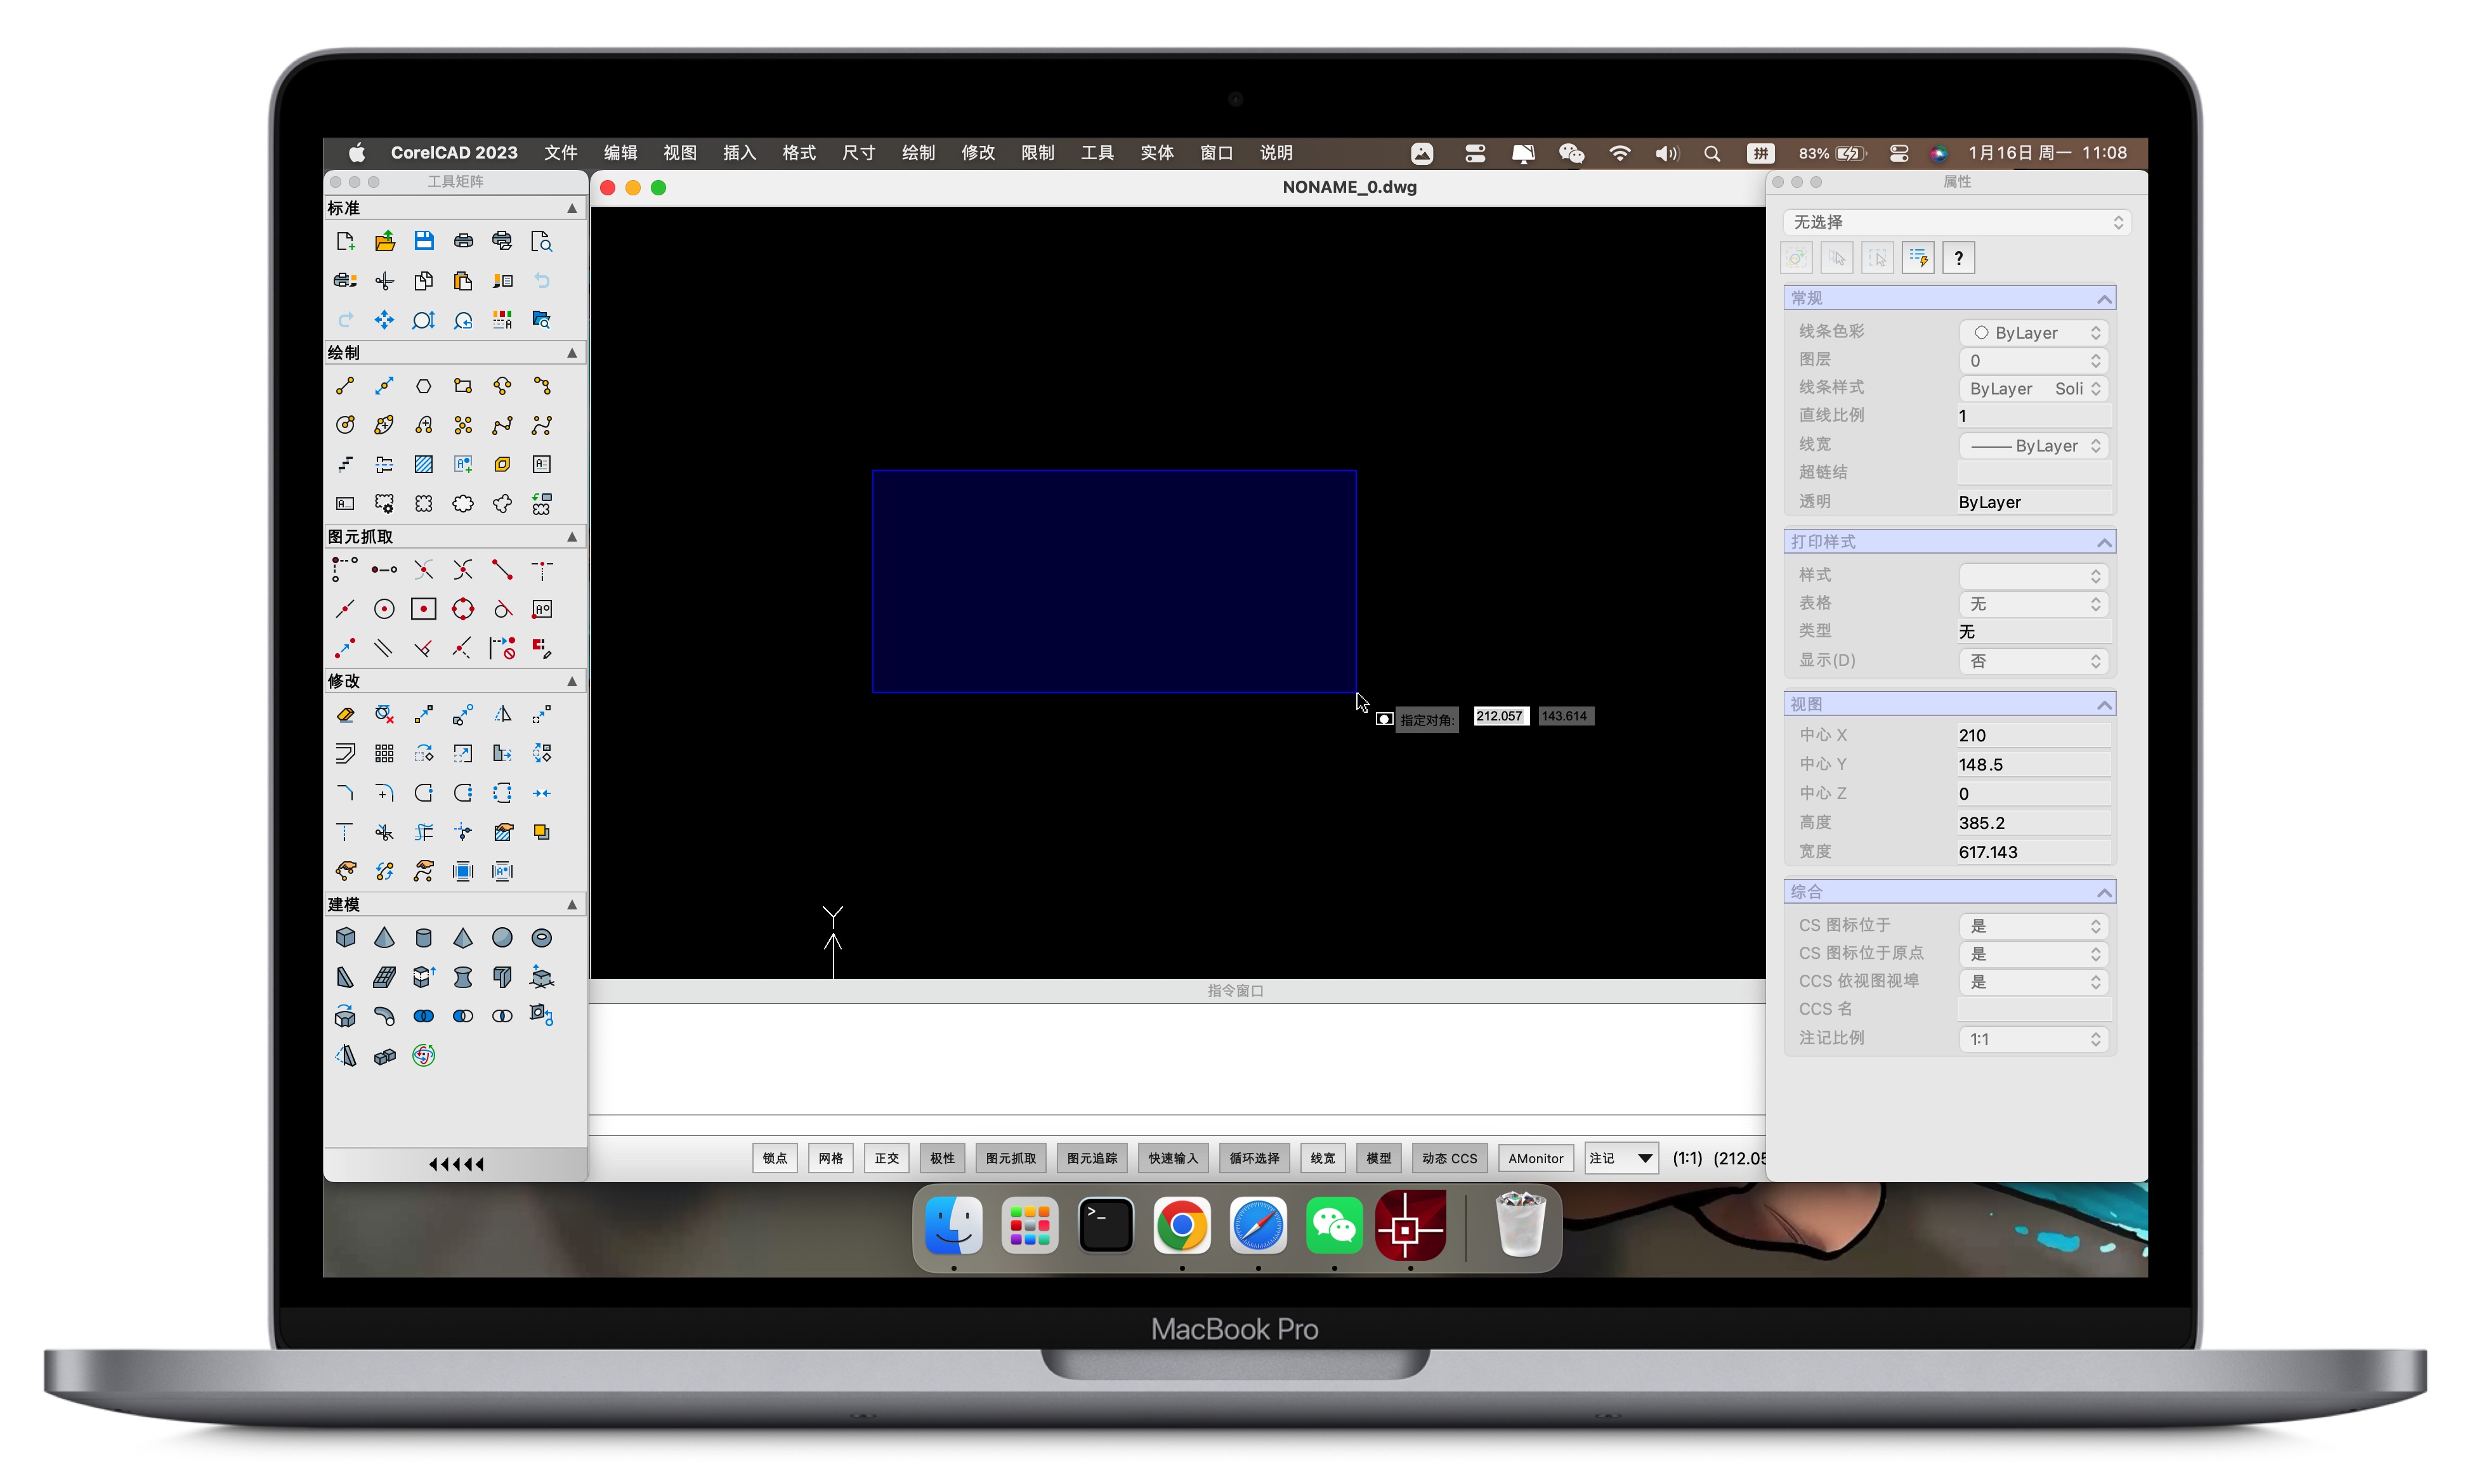Toggle 正交 ortho mode
The width and height of the screenshot is (2474, 1484).
887,1158
